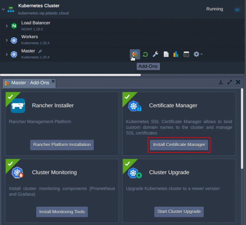Maximize the Add-Ons panel with the diagonal arrows icon
246x225 pixels.
pos(230,82)
